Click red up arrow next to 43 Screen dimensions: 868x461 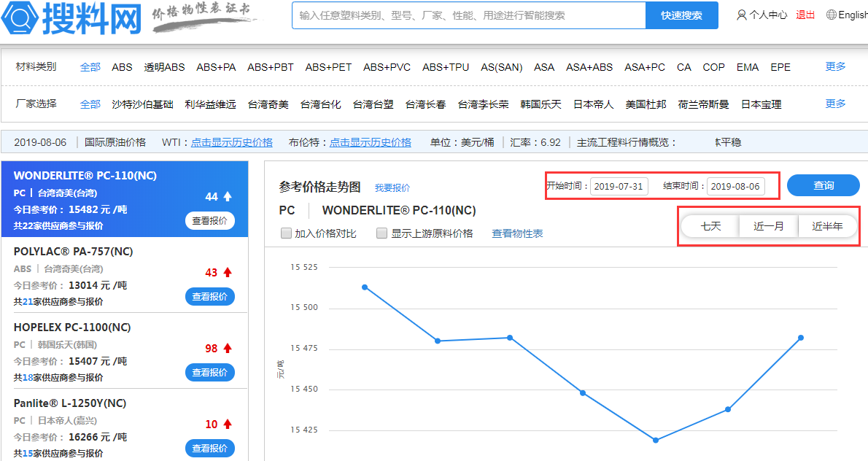pyautogui.click(x=228, y=272)
